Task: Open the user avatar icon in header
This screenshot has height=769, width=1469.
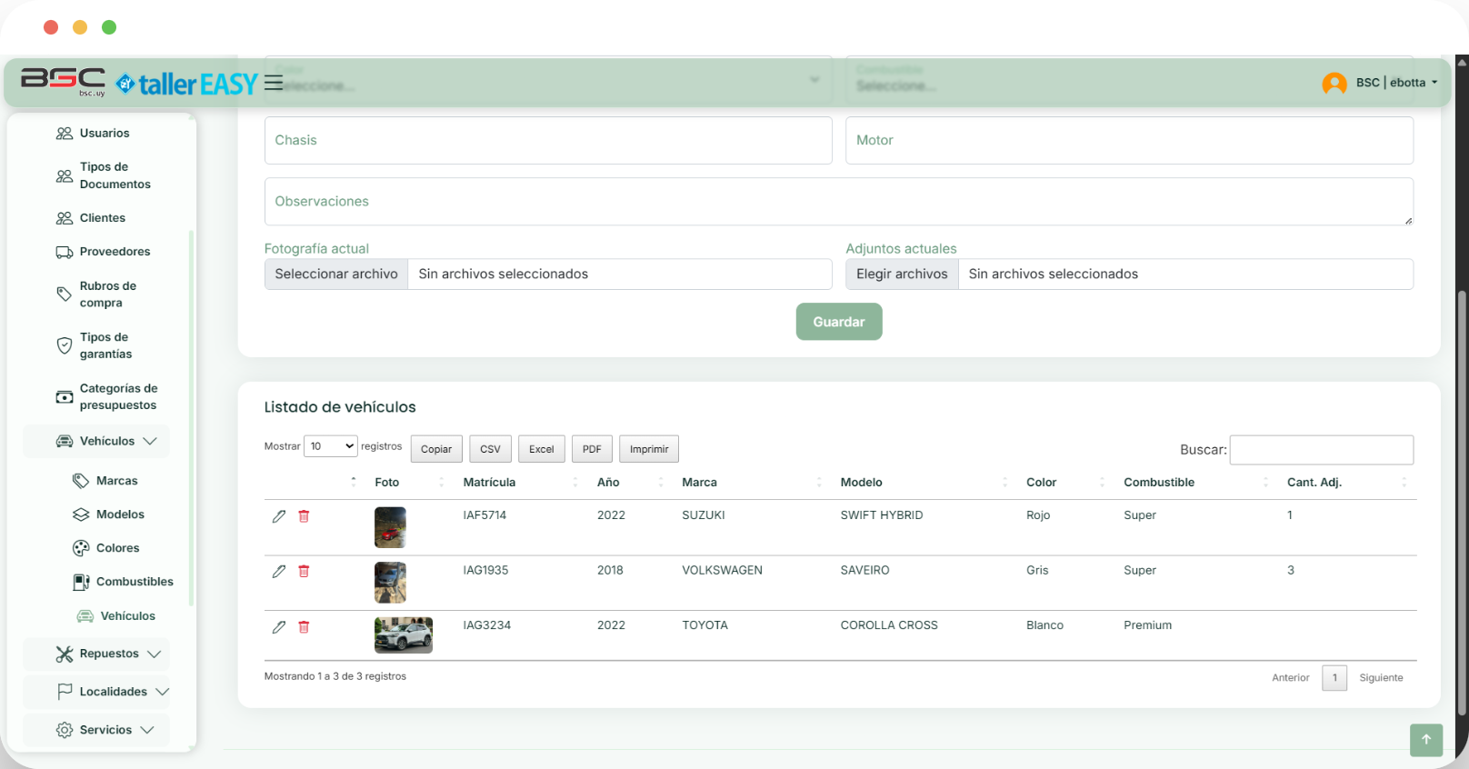Action: (1334, 84)
